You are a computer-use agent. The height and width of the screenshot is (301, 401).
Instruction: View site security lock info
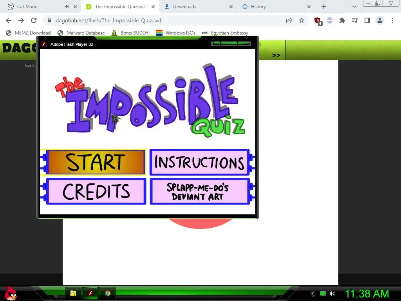pos(49,20)
